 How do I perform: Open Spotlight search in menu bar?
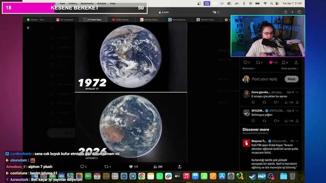point(271,3)
